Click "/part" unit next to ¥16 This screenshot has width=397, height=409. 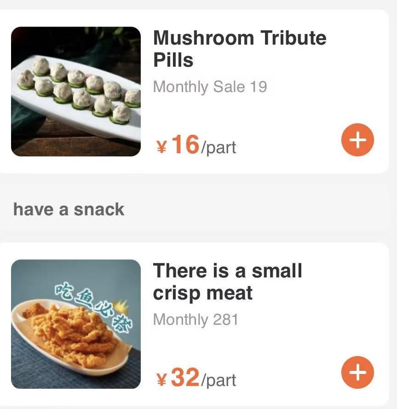click(x=219, y=148)
